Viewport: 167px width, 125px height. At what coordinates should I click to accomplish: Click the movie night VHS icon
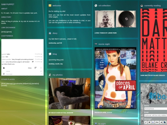coord(96,44)
